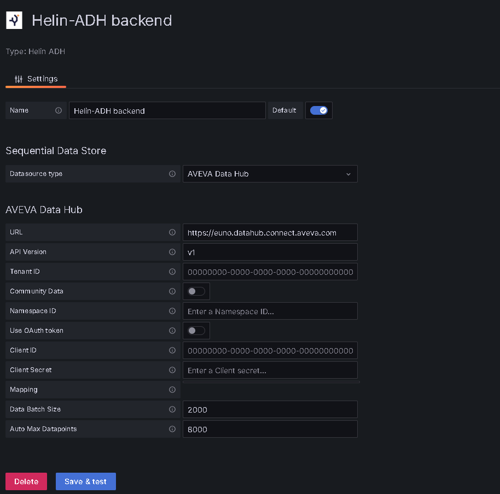Click the info icon for Use OAuth token
The image size is (500, 494).
coord(172,331)
